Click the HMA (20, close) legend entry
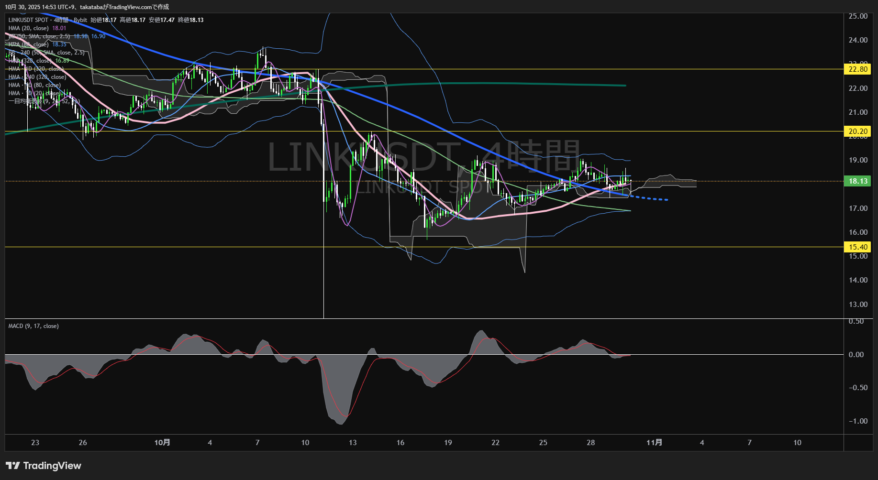 tap(29, 28)
